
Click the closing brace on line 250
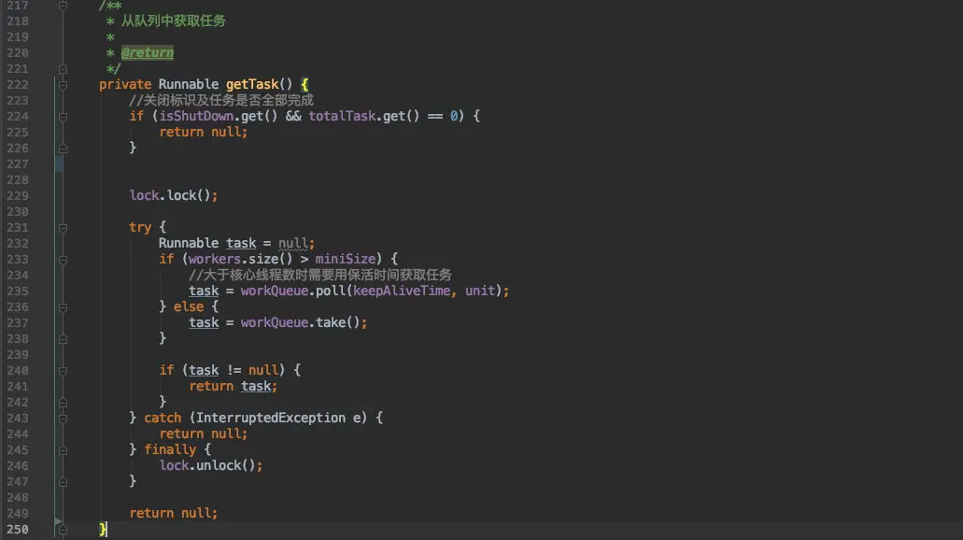103,529
